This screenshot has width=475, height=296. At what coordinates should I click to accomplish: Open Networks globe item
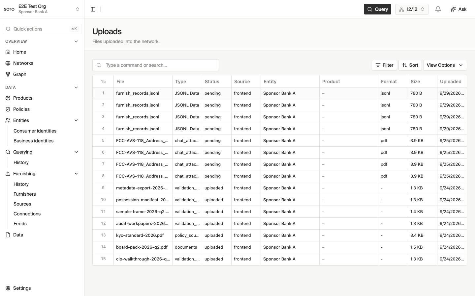tap(42, 63)
